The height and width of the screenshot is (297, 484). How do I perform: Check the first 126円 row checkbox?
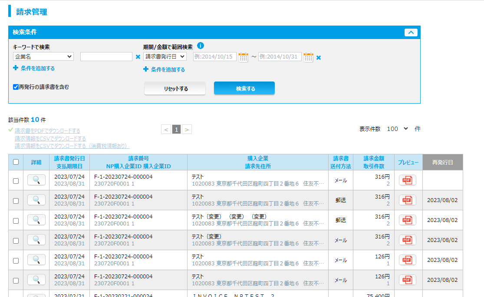pyautogui.click(x=16, y=261)
